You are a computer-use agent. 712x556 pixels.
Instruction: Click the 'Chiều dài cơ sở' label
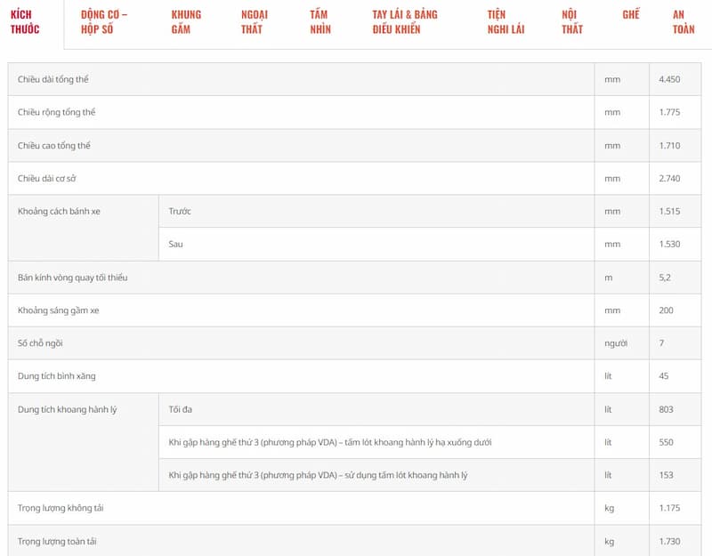[47, 179]
